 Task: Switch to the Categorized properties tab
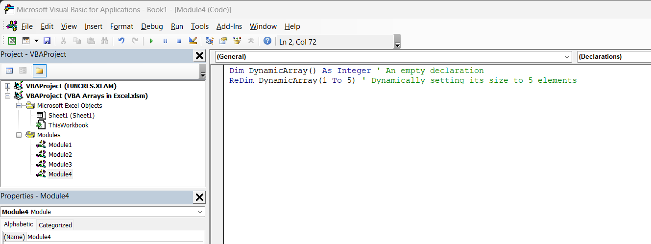(55, 225)
